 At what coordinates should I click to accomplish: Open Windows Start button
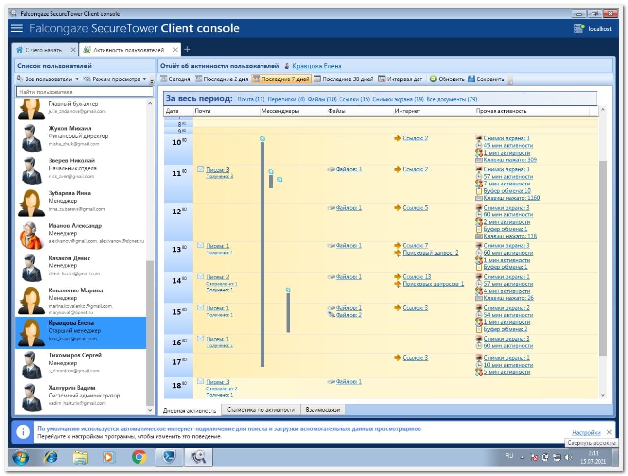pyautogui.click(x=21, y=458)
